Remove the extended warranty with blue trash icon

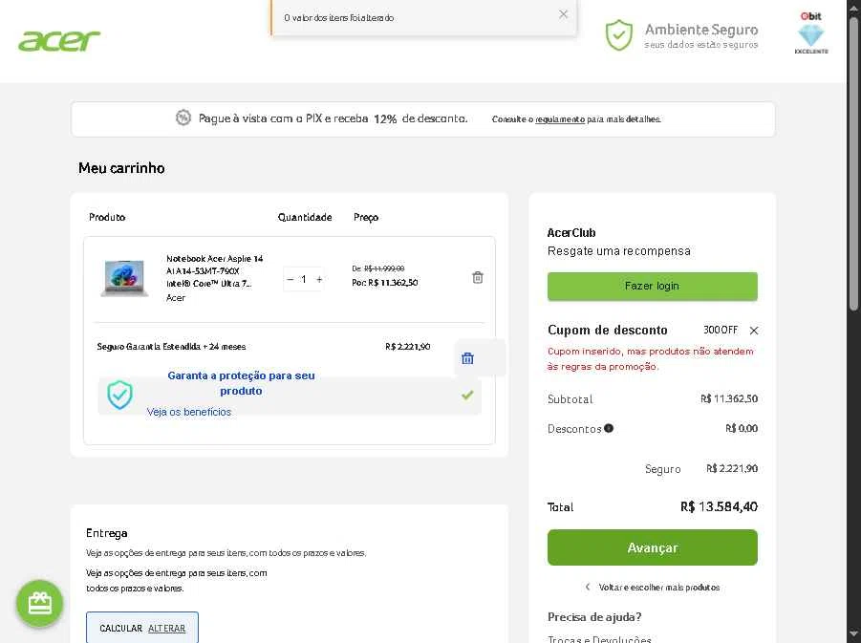click(467, 358)
